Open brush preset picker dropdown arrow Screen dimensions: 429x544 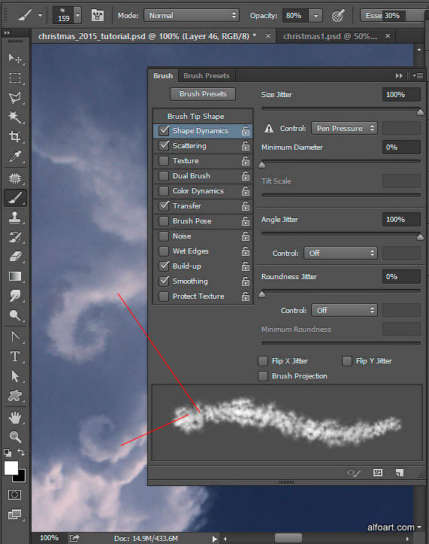pyautogui.click(x=77, y=16)
